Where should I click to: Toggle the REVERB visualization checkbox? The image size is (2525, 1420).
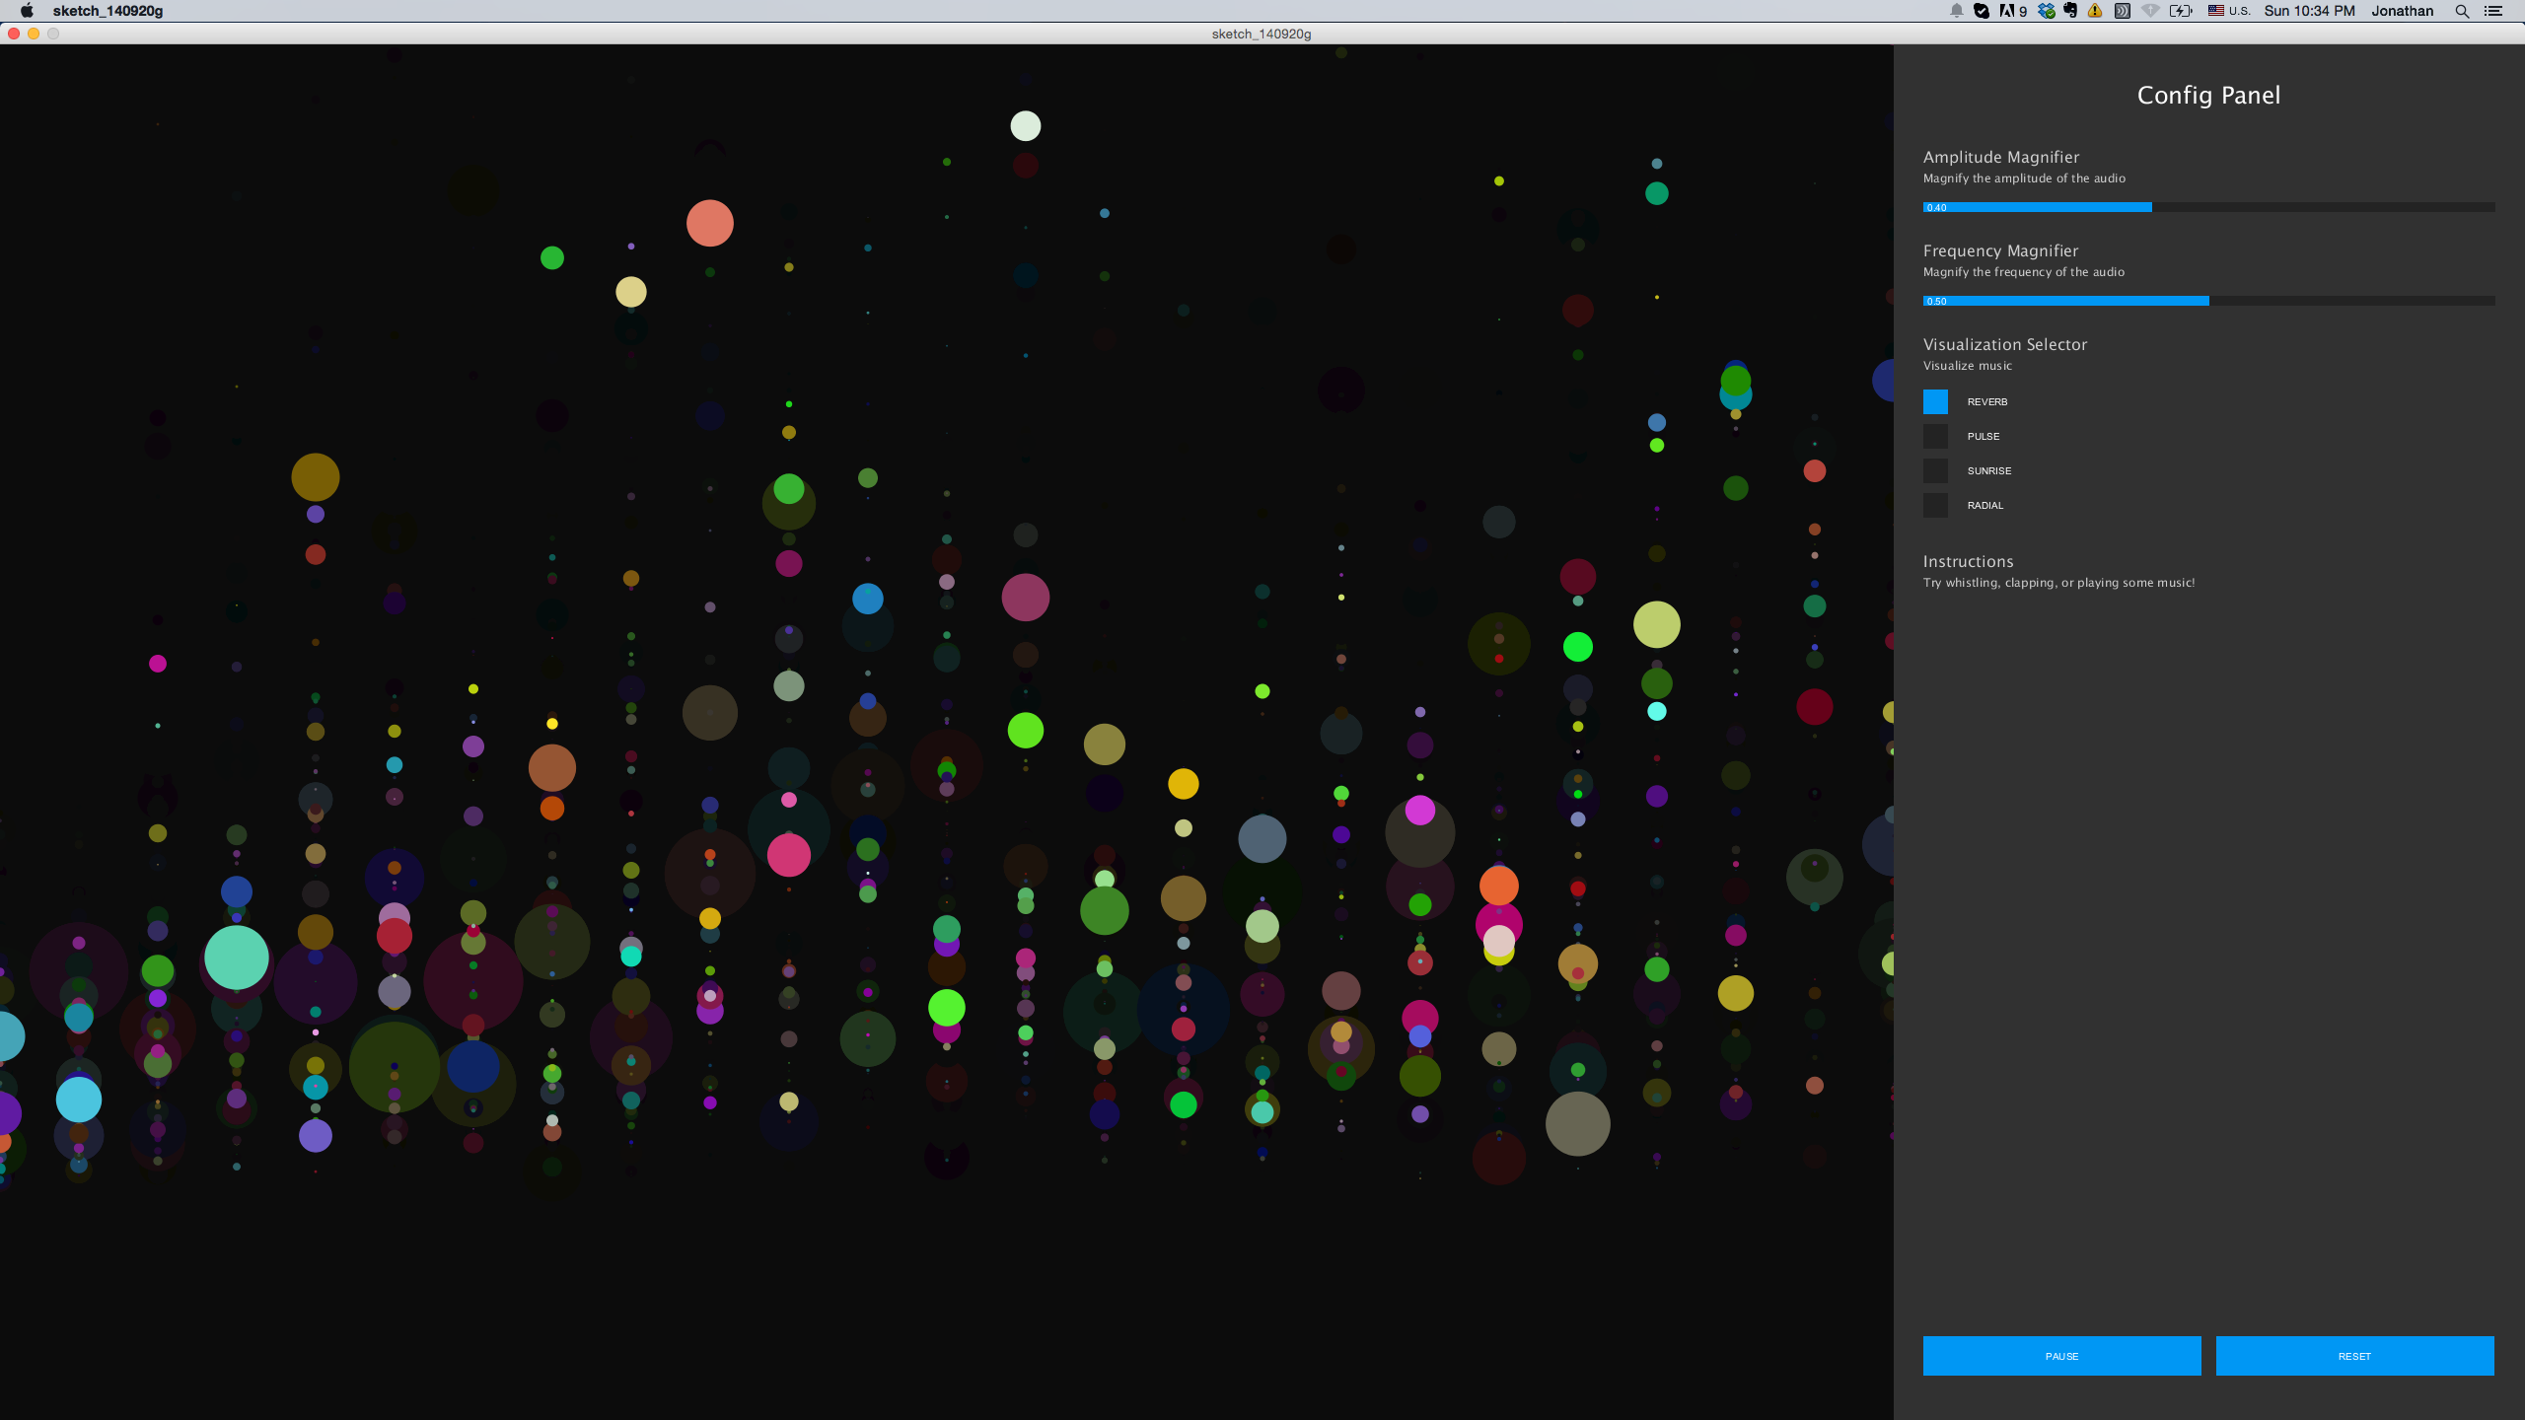[x=1935, y=401]
